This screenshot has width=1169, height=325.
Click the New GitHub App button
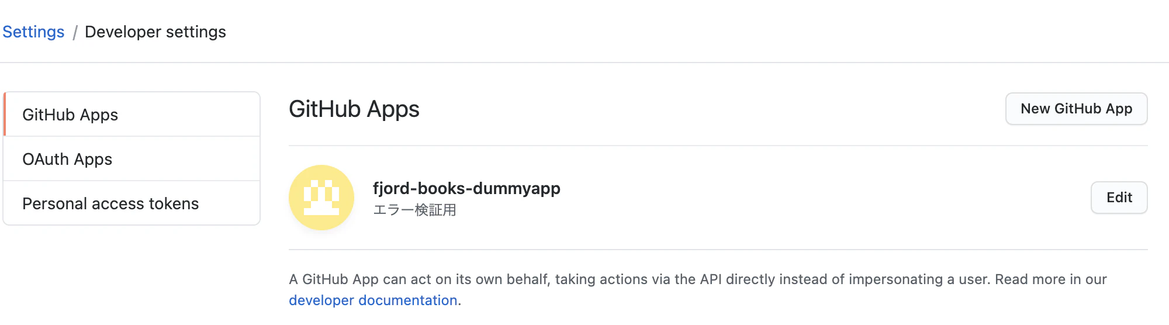pos(1076,109)
